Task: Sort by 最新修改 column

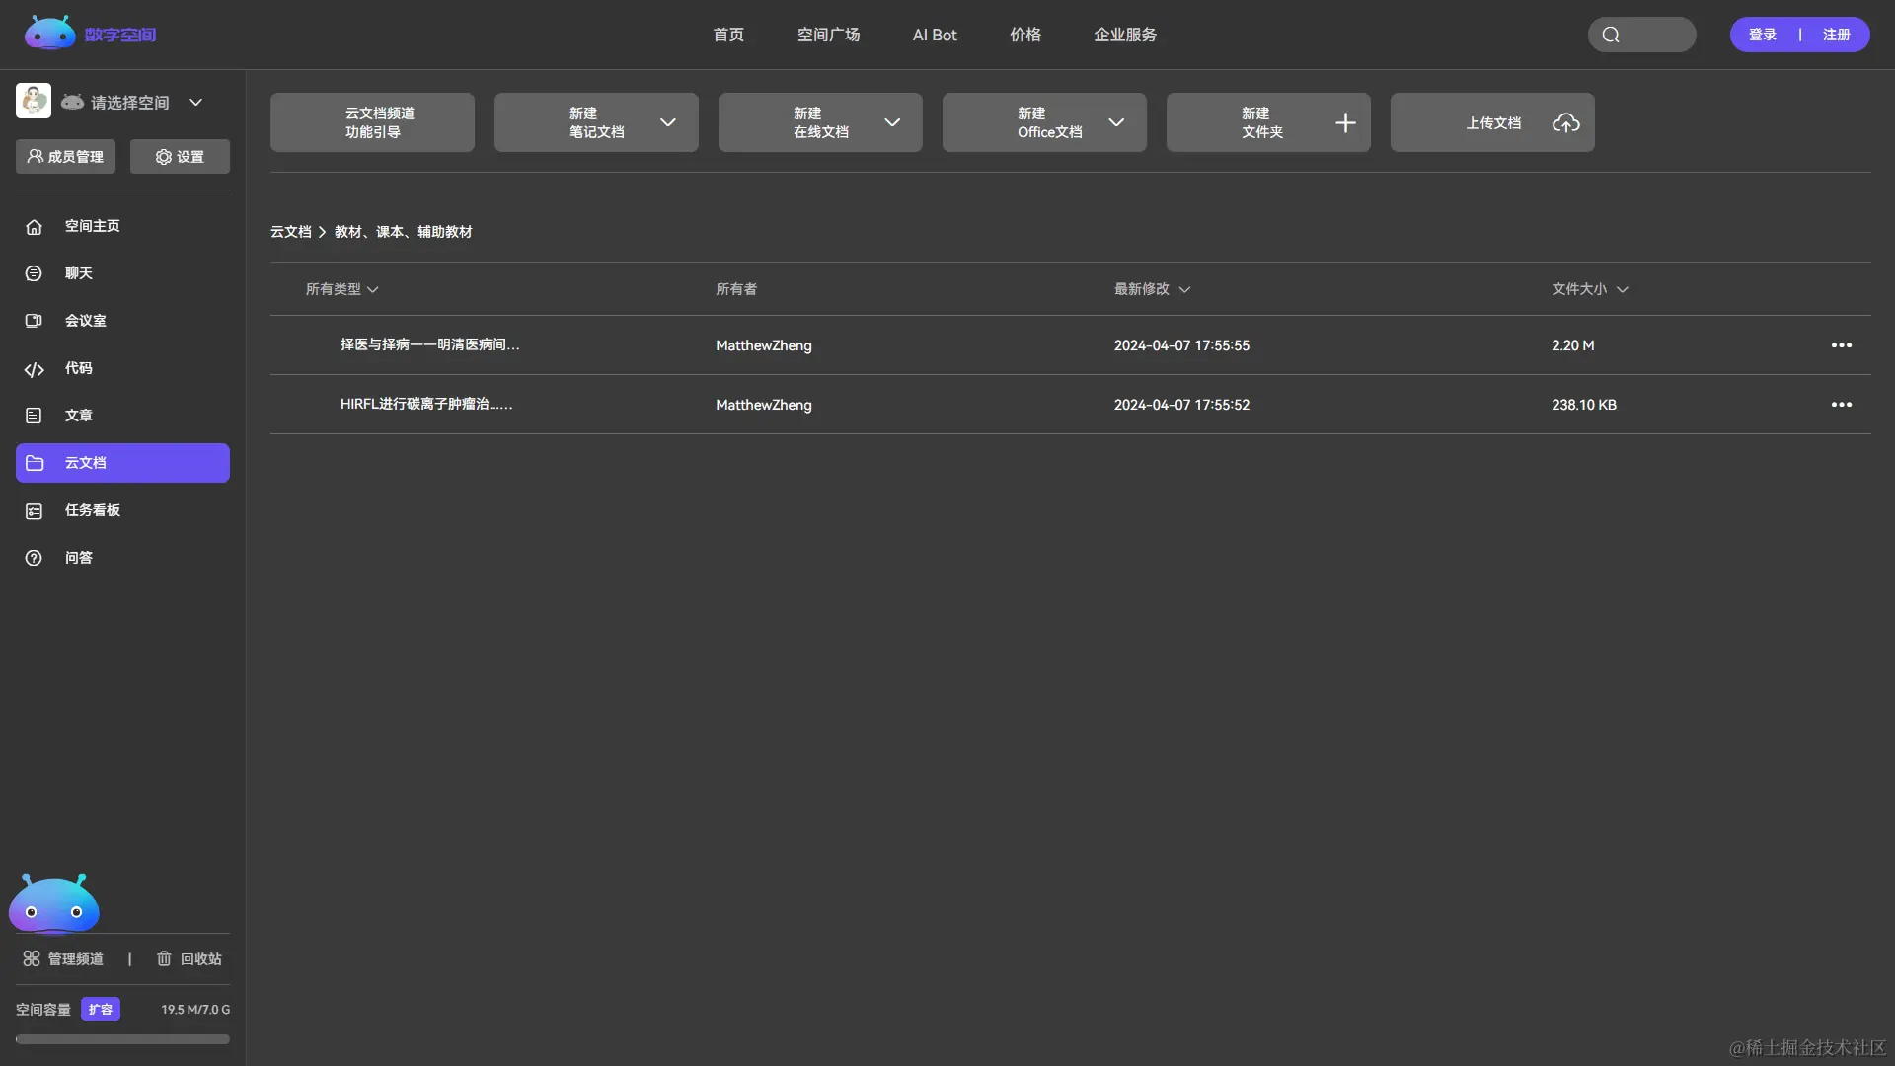Action: pos(1152,289)
